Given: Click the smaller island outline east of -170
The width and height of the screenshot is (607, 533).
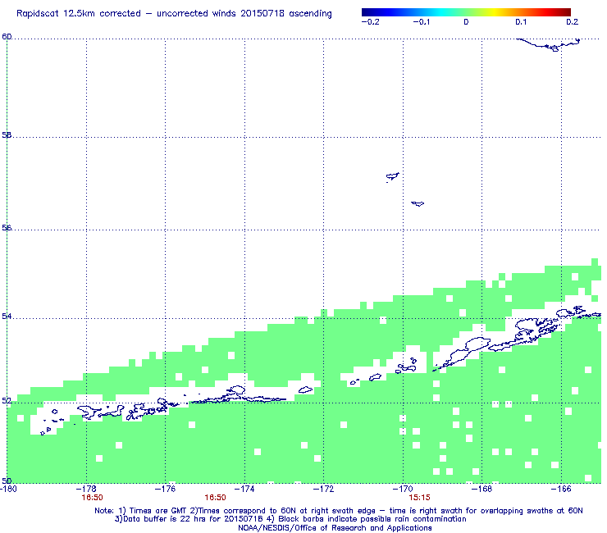Looking at the screenshot, I should 418,203.
